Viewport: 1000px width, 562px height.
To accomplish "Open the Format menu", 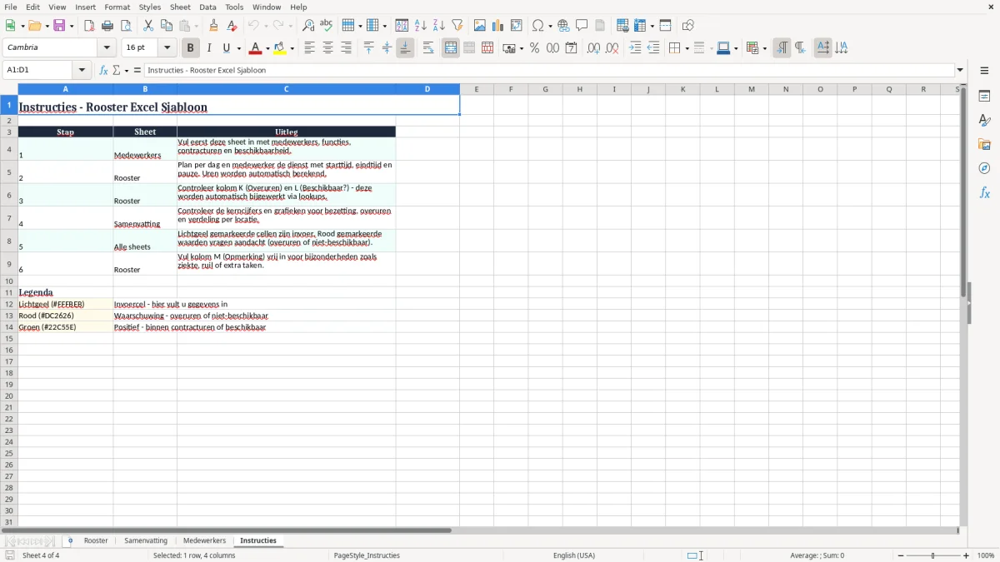I will (x=117, y=7).
